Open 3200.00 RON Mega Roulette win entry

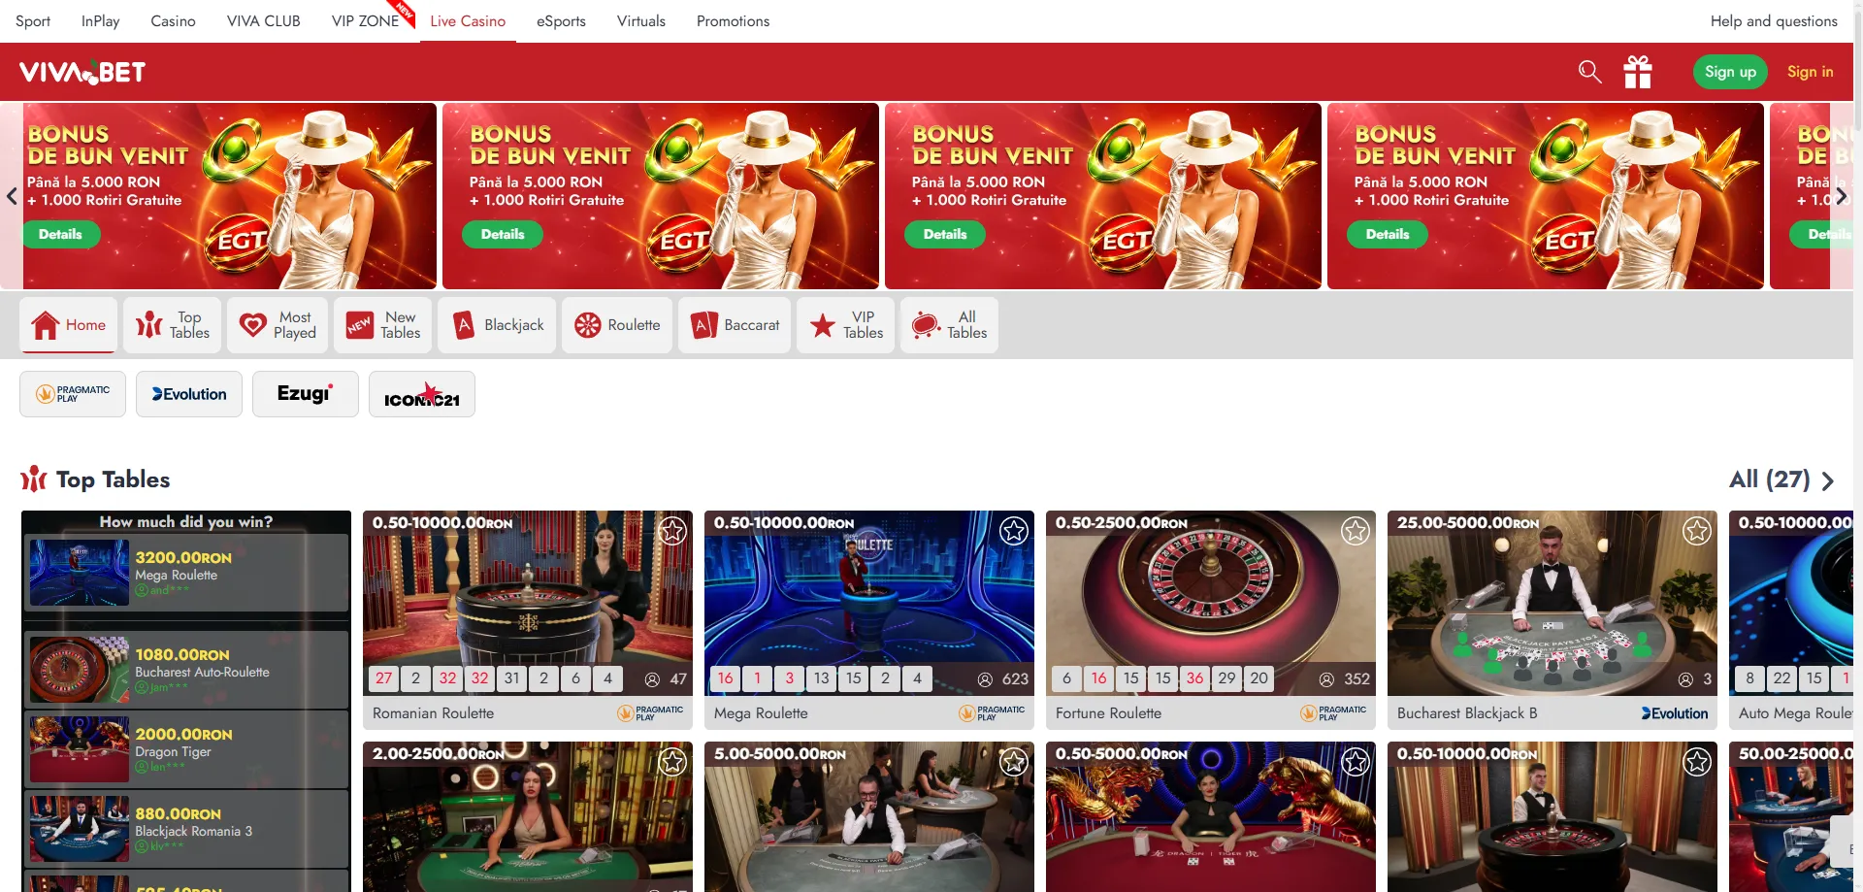point(186,573)
